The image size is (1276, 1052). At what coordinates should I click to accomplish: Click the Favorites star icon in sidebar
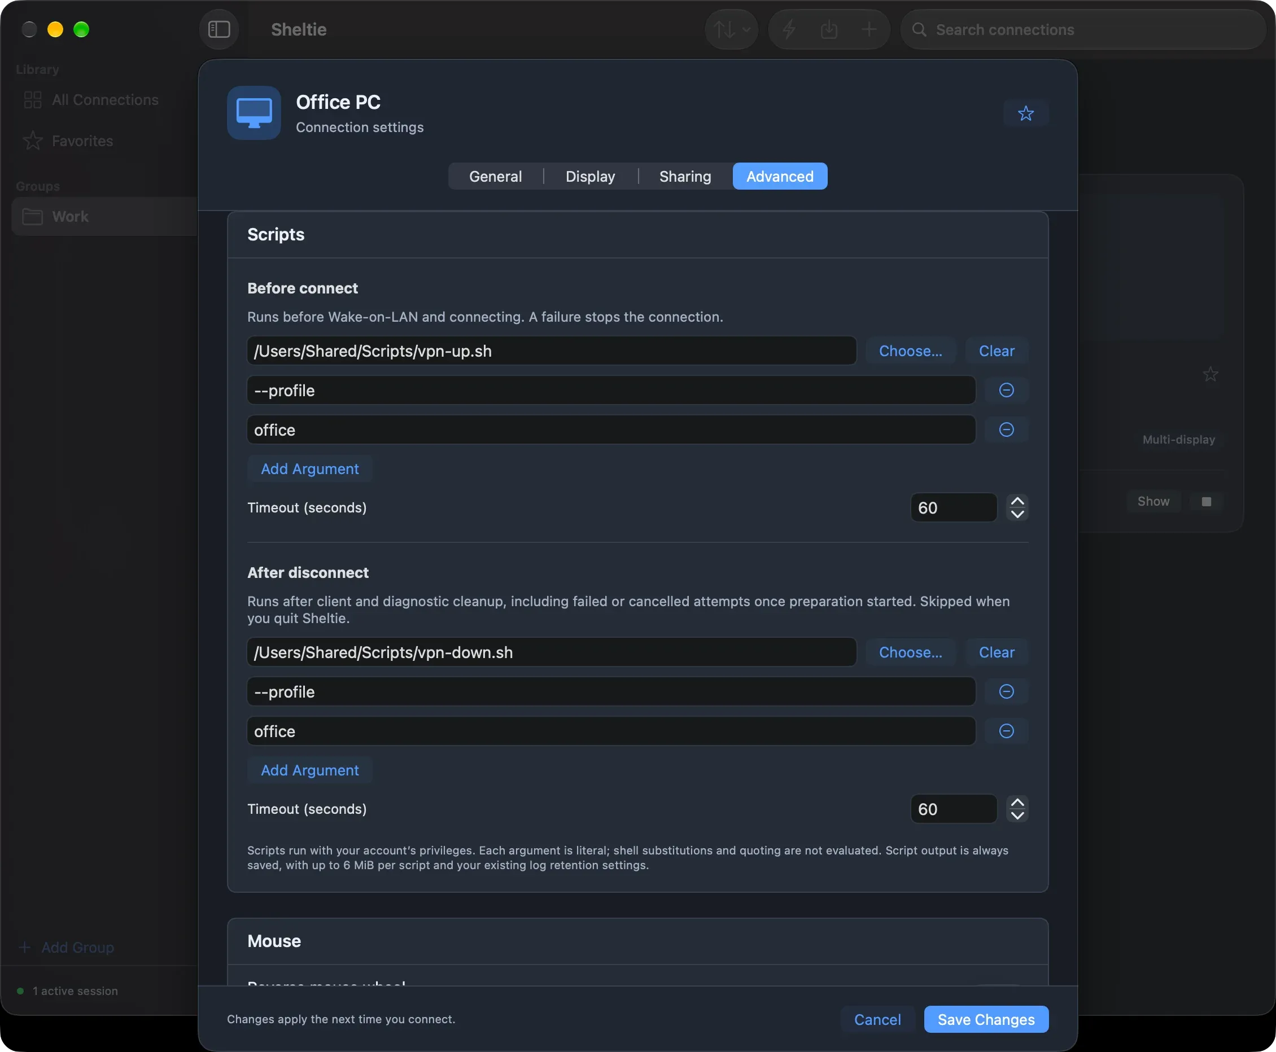[x=33, y=141]
